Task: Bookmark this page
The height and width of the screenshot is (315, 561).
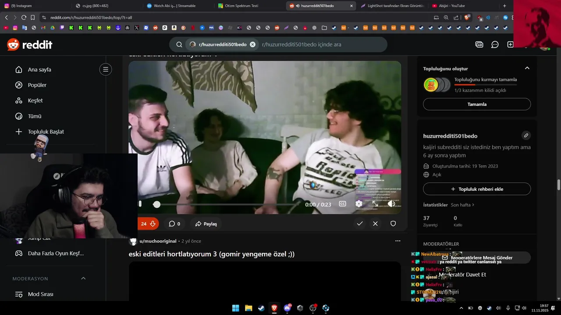Action: click(x=32, y=17)
